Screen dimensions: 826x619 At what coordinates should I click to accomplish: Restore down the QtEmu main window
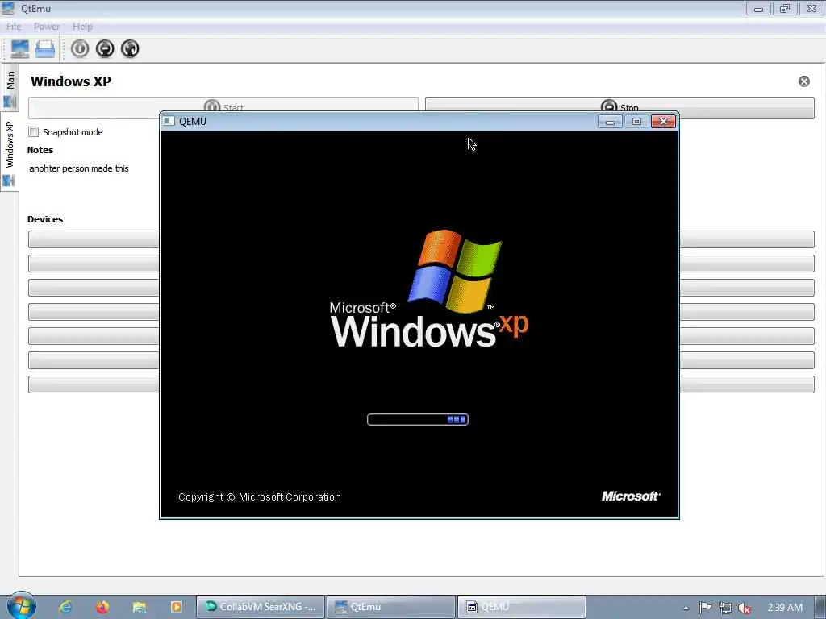coord(785,8)
